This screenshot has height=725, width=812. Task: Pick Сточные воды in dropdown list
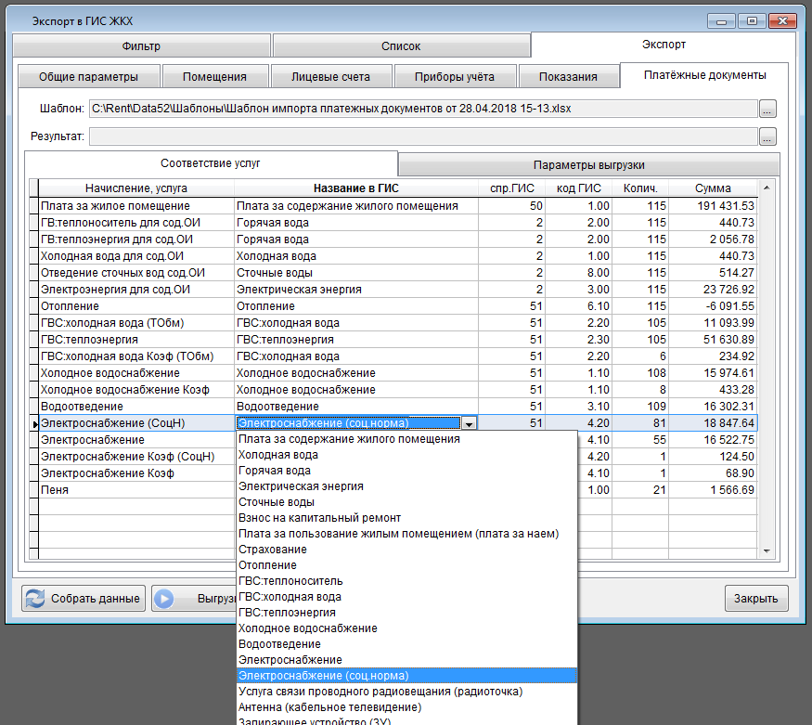point(406,502)
